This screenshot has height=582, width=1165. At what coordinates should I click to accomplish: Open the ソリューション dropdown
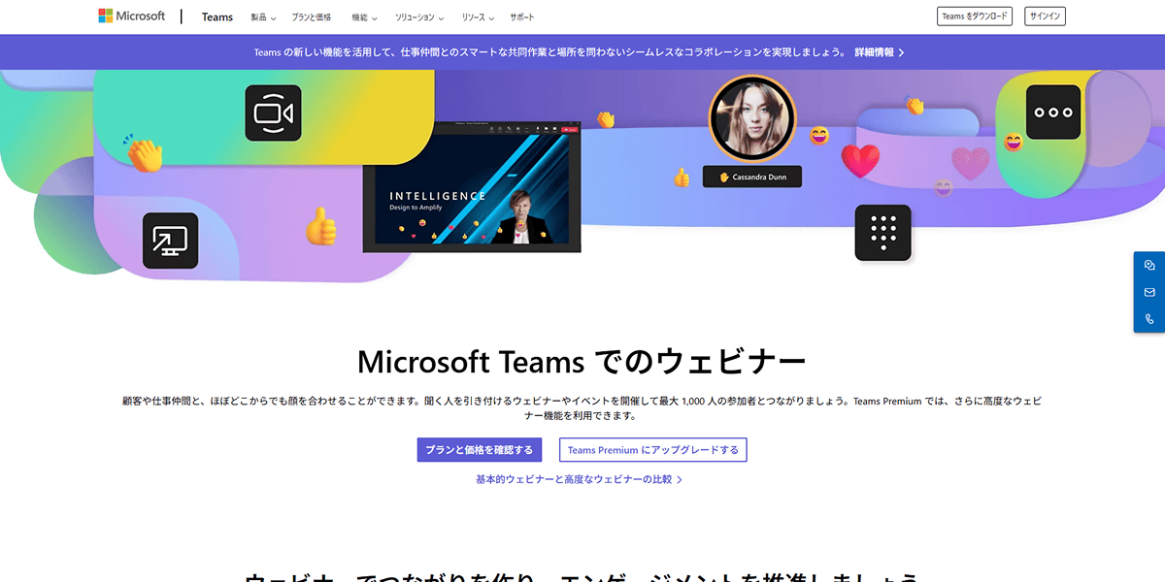click(419, 17)
